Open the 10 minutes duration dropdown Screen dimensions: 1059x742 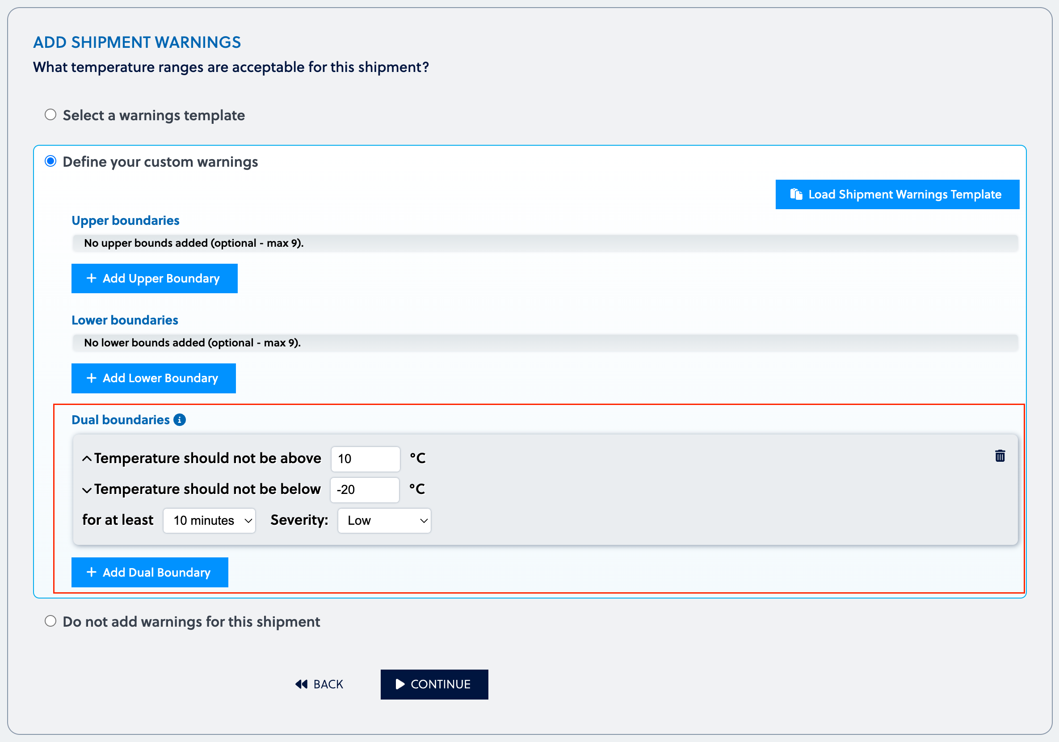point(210,520)
